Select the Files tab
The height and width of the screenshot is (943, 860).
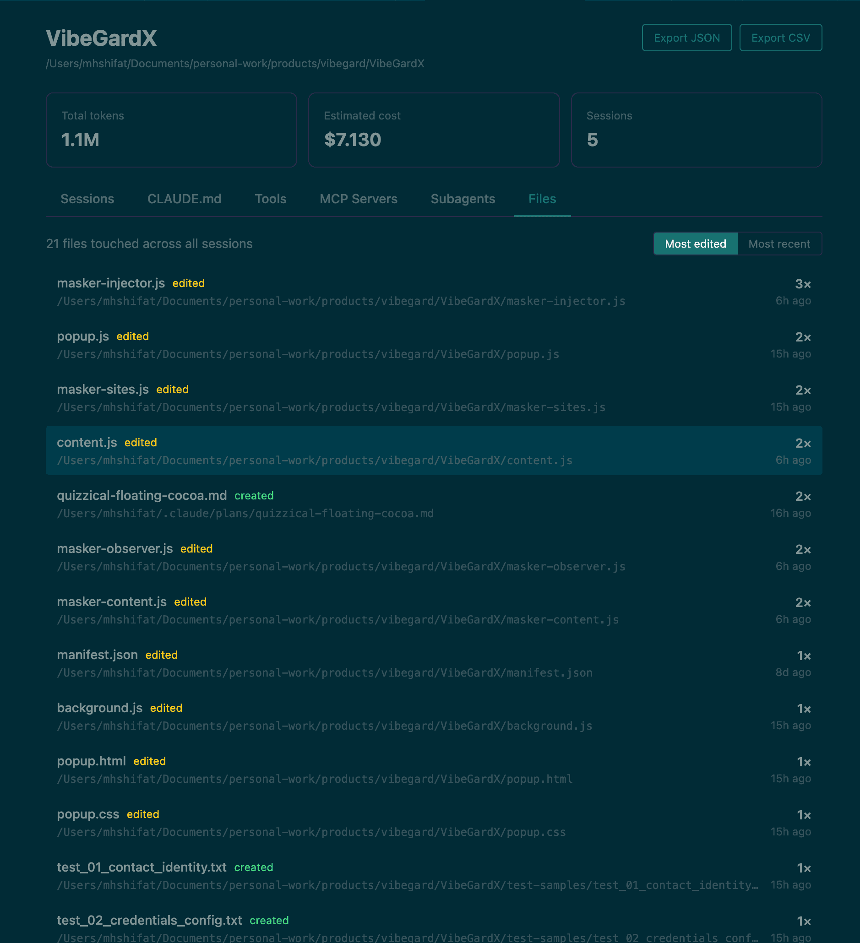pos(542,199)
